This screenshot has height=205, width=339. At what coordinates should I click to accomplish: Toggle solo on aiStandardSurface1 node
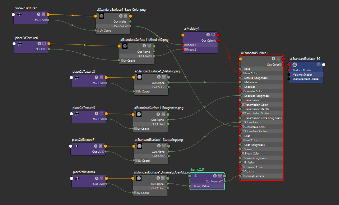[x=274, y=59]
